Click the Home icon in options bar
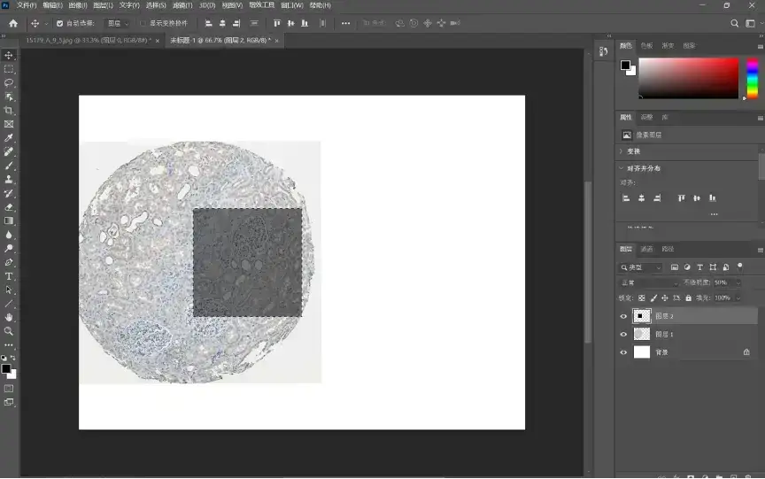 (x=12, y=23)
